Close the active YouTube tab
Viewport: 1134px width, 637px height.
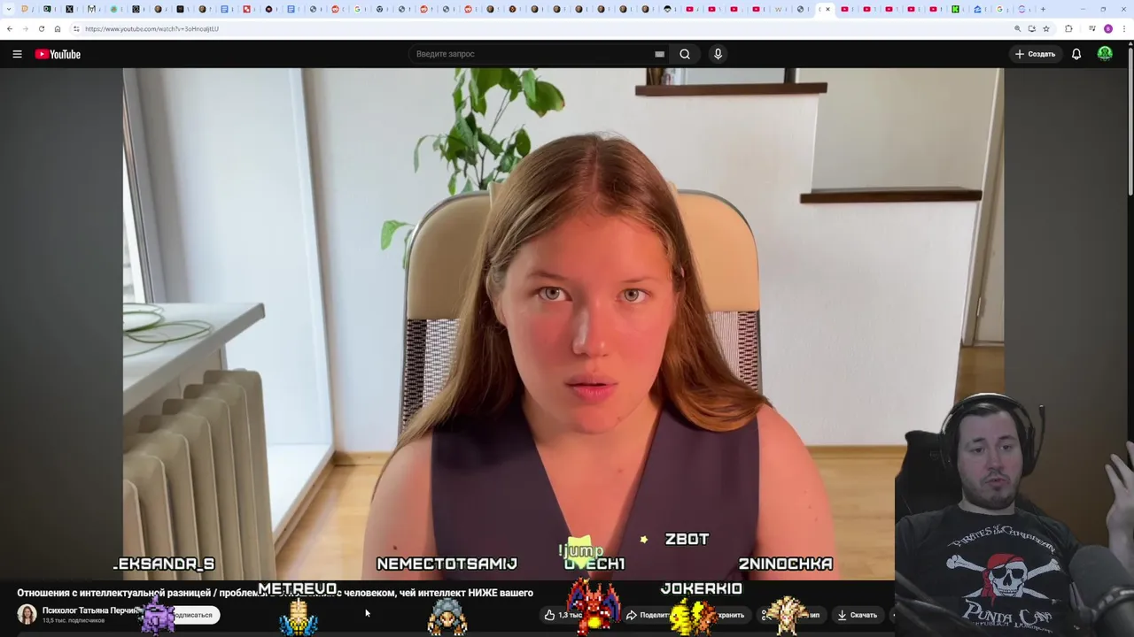(x=828, y=9)
